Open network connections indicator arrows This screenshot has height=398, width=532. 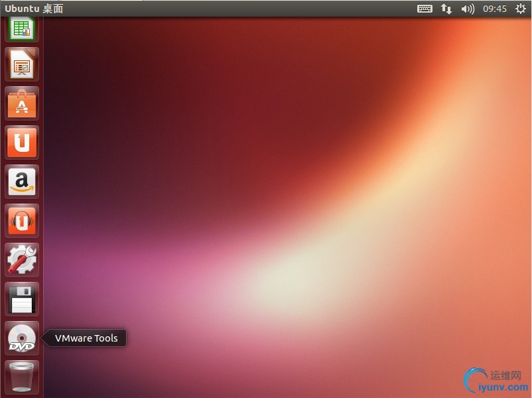coord(446,9)
